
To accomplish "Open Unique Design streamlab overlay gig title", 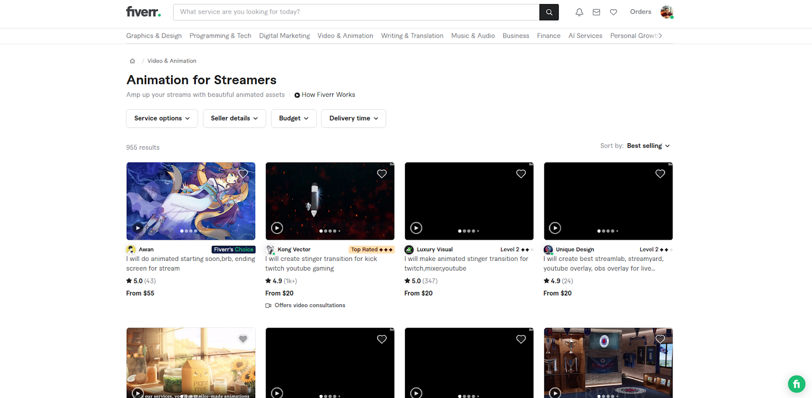I will point(603,263).
